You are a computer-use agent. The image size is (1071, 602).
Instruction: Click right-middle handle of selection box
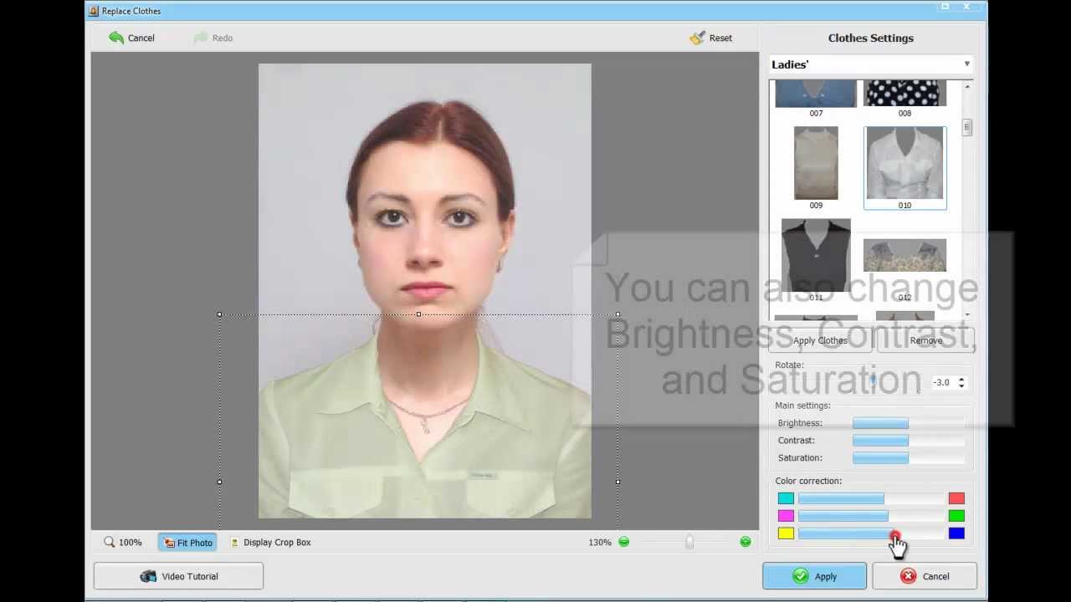[617, 482]
